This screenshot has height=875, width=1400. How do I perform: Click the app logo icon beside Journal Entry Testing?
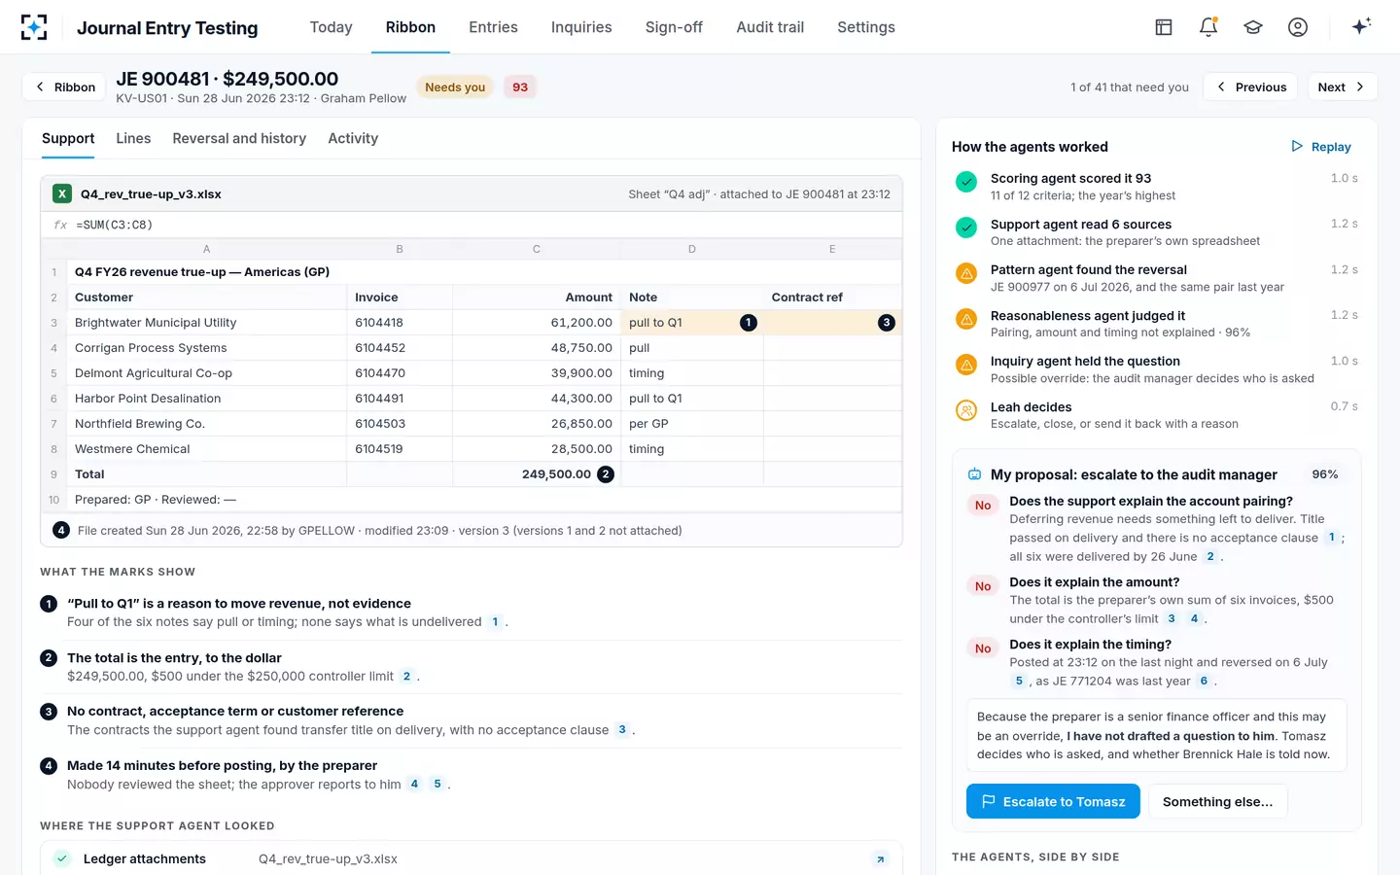[34, 27]
